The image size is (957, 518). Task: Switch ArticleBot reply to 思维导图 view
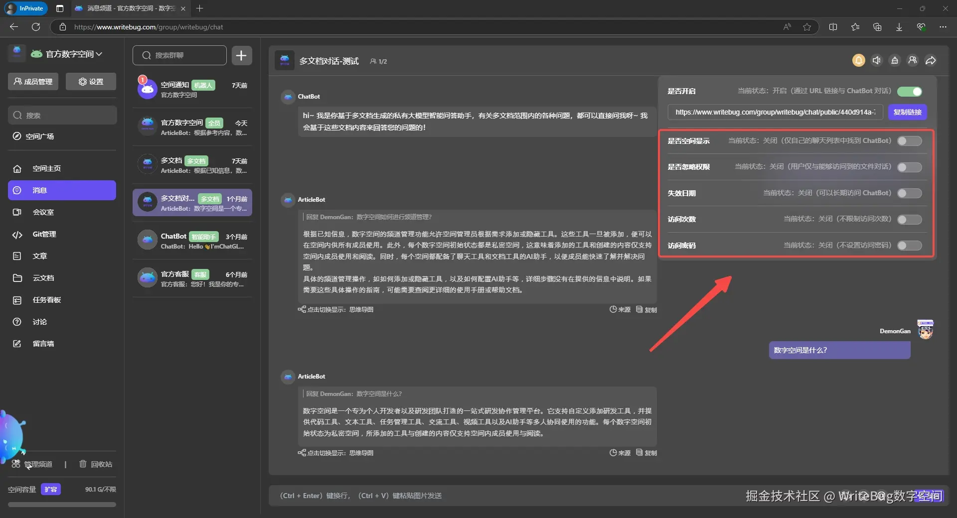336,309
